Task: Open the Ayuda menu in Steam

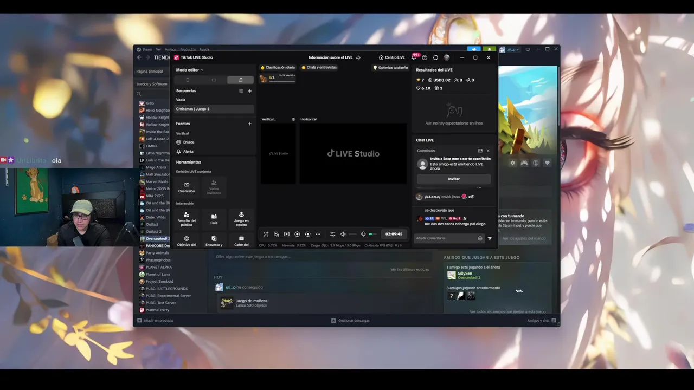Action: [x=204, y=49]
